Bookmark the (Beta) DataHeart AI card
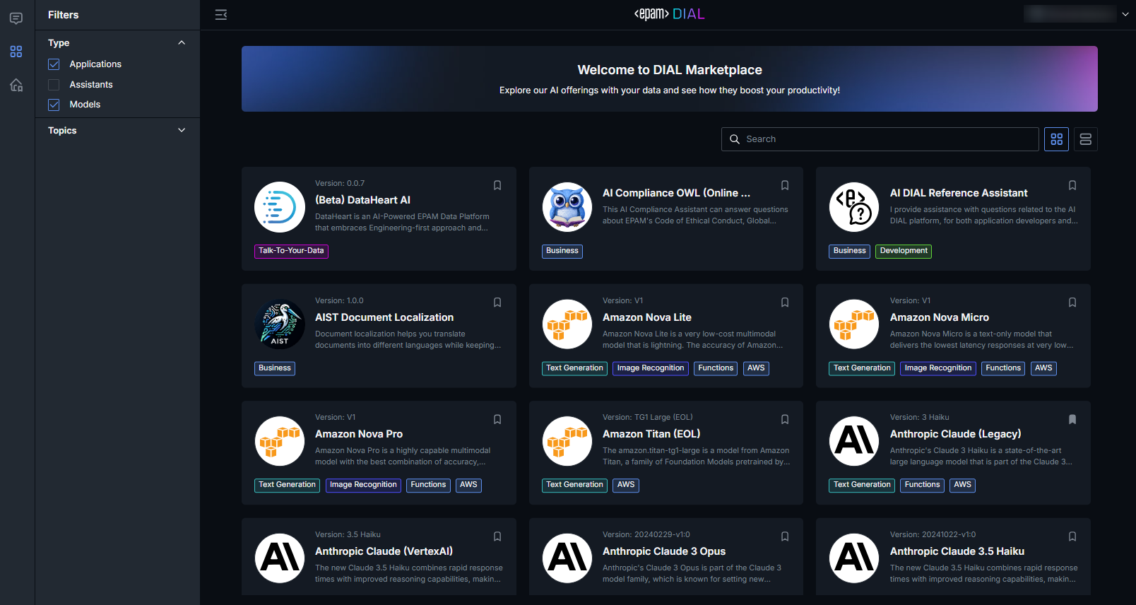Screen dimensions: 1136x605 tap(497, 185)
